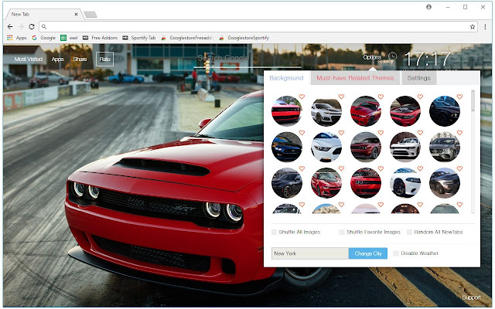Open the GooglestoreFreeadd bookmark
The width and height of the screenshot is (495, 309).
coord(187,38)
